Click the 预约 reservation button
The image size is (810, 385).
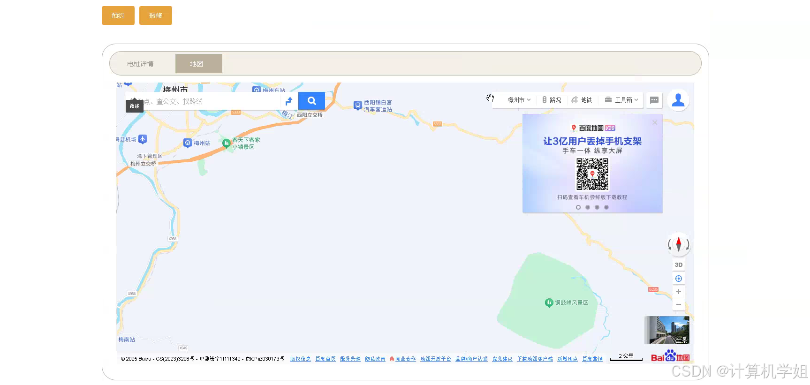118,15
